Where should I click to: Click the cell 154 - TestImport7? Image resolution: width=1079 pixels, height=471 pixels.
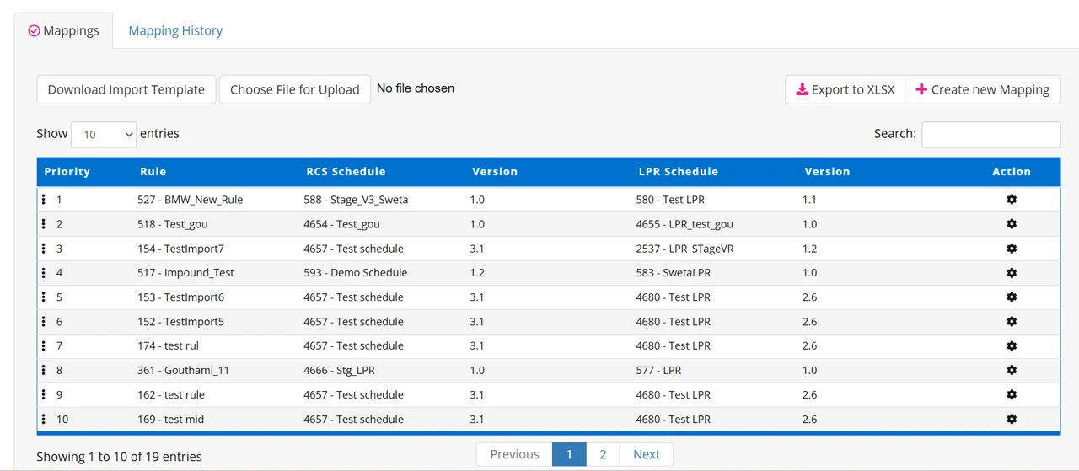point(180,249)
